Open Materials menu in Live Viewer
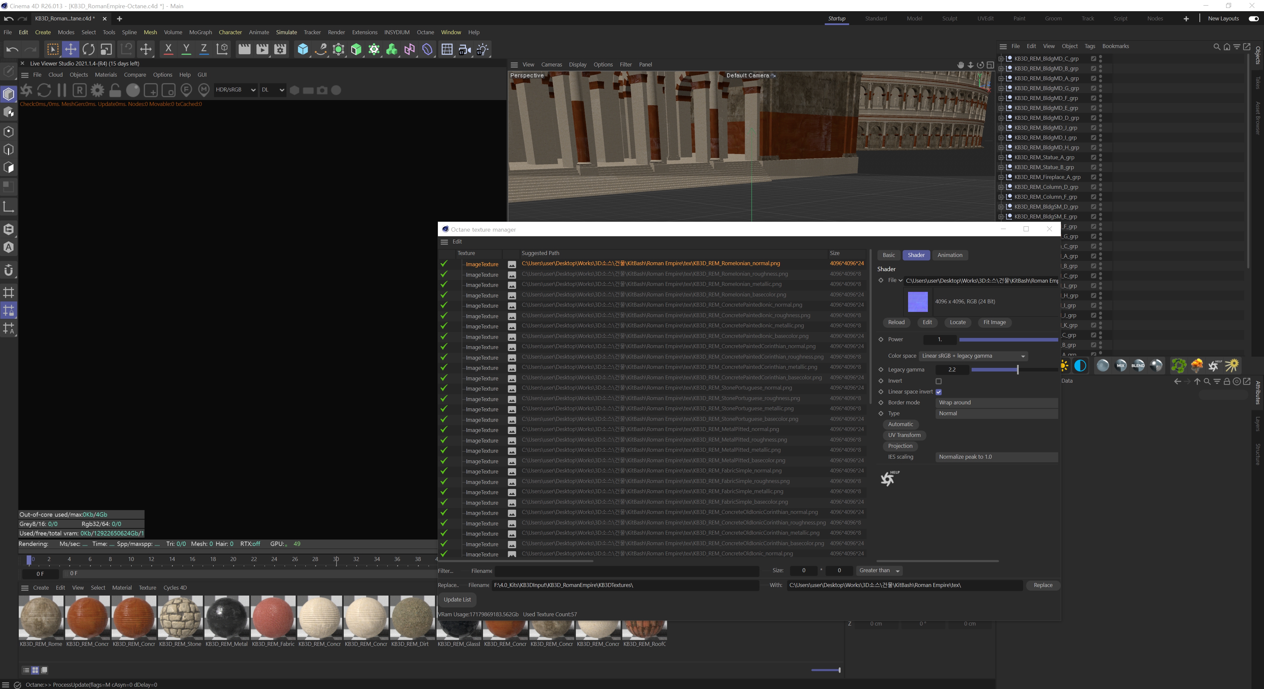The image size is (1264, 689). pyautogui.click(x=105, y=75)
